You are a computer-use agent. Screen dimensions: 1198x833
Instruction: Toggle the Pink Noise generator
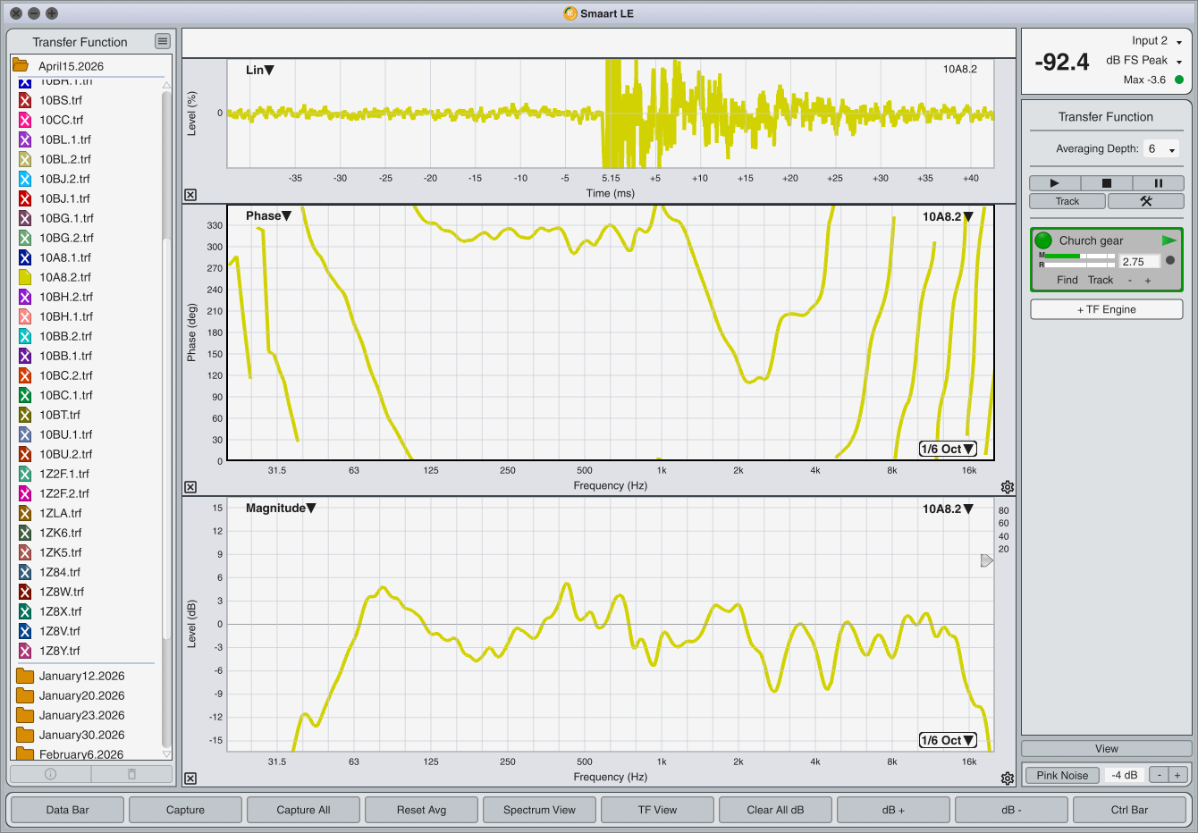pyautogui.click(x=1062, y=775)
